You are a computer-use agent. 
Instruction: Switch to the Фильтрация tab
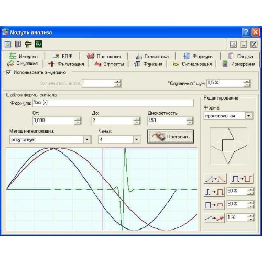66,64
